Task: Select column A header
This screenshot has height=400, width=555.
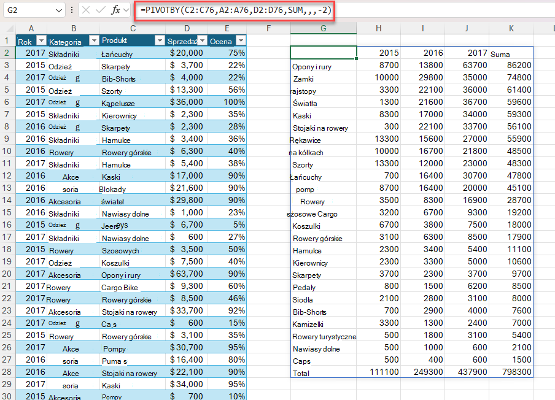Action: (x=31, y=28)
